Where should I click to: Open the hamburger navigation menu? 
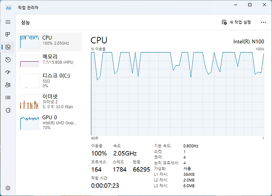tap(8, 22)
